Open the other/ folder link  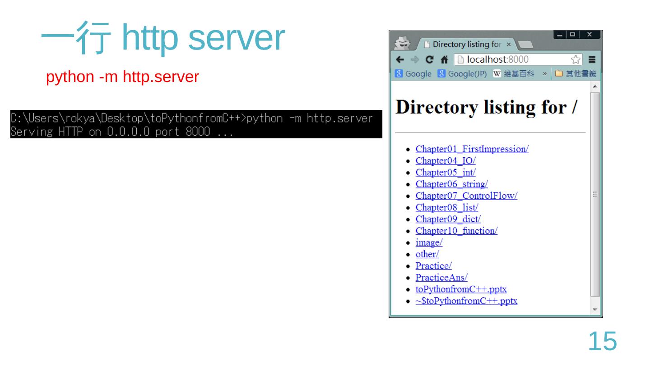pyautogui.click(x=427, y=255)
